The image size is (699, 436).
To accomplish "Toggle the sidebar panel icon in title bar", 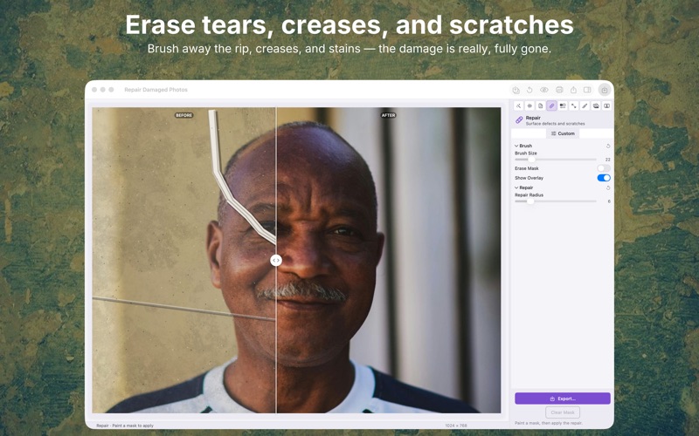I will tap(587, 90).
